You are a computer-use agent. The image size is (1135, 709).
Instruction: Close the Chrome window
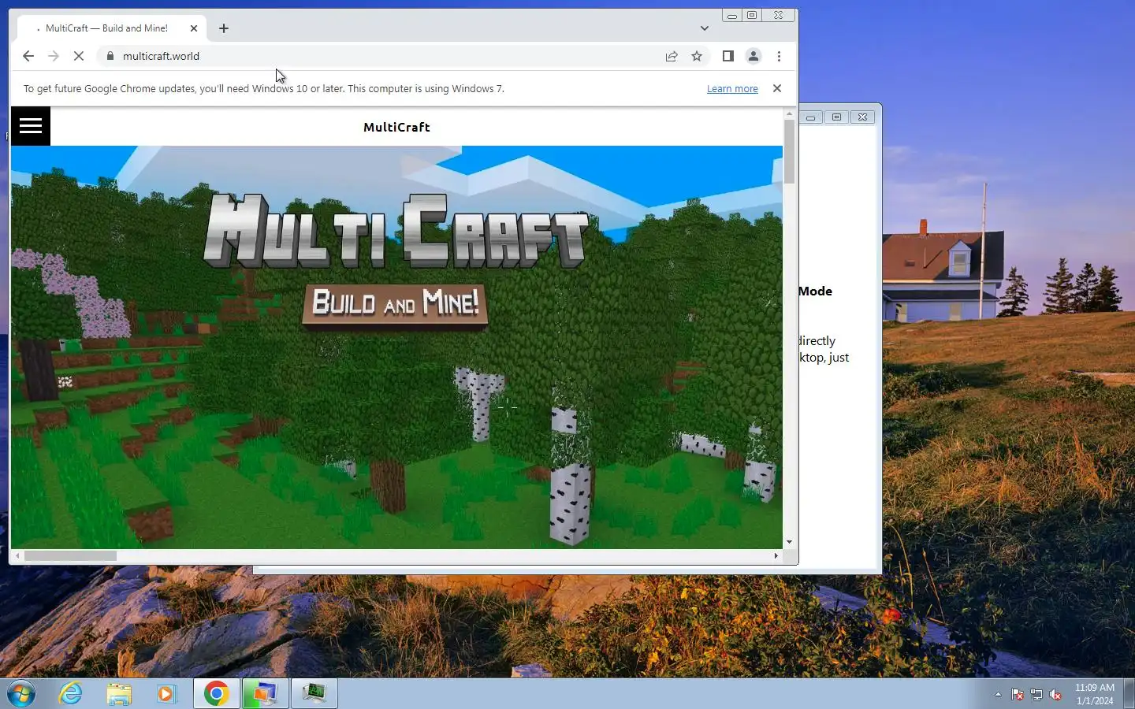click(778, 16)
